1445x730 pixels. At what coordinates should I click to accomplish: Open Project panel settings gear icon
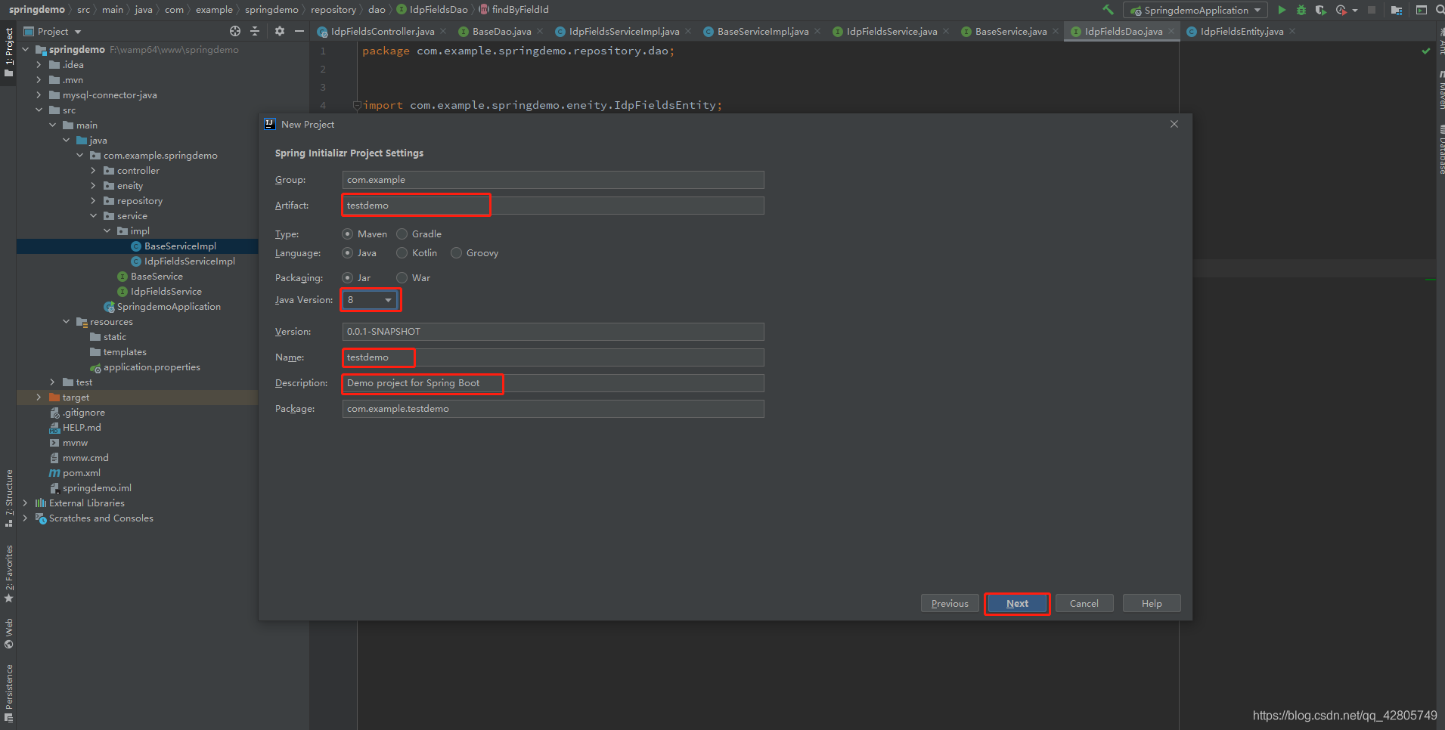point(280,31)
